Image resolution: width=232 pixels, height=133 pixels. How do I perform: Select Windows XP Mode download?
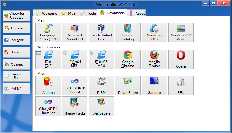click(x=181, y=33)
